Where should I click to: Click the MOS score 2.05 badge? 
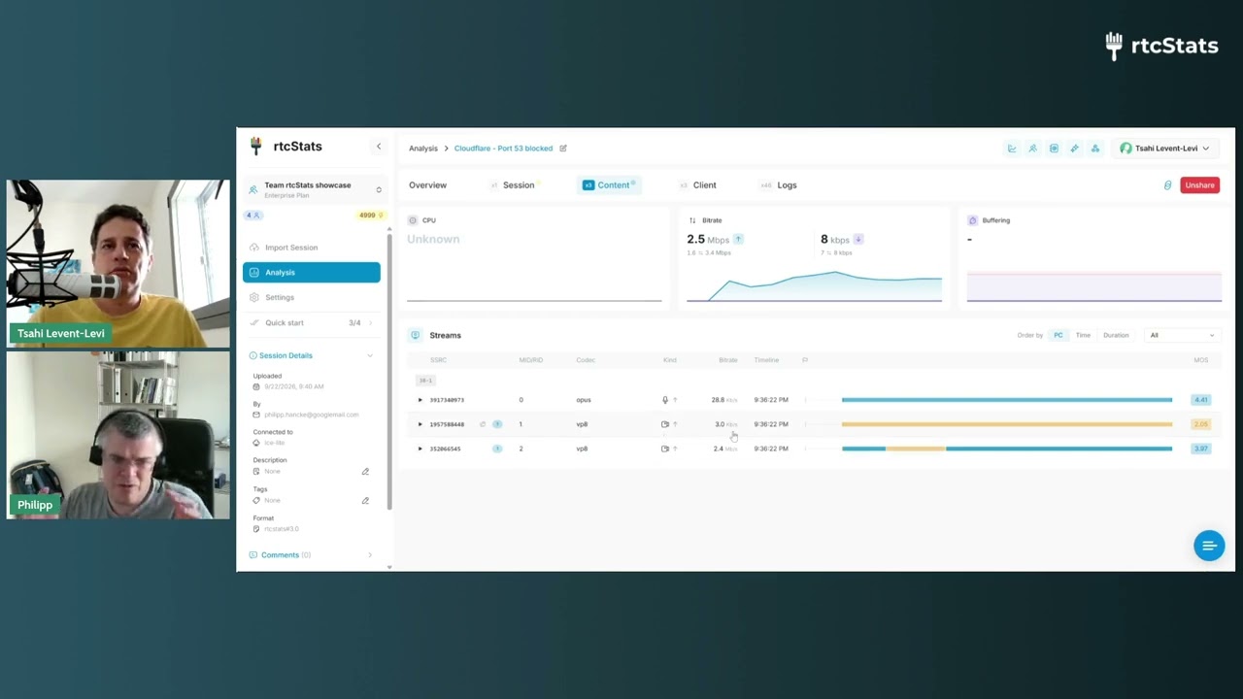click(1201, 424)
